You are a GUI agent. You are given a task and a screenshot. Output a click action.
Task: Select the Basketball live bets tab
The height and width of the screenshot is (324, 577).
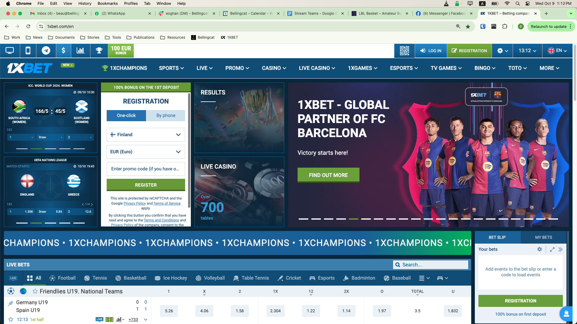131,278
